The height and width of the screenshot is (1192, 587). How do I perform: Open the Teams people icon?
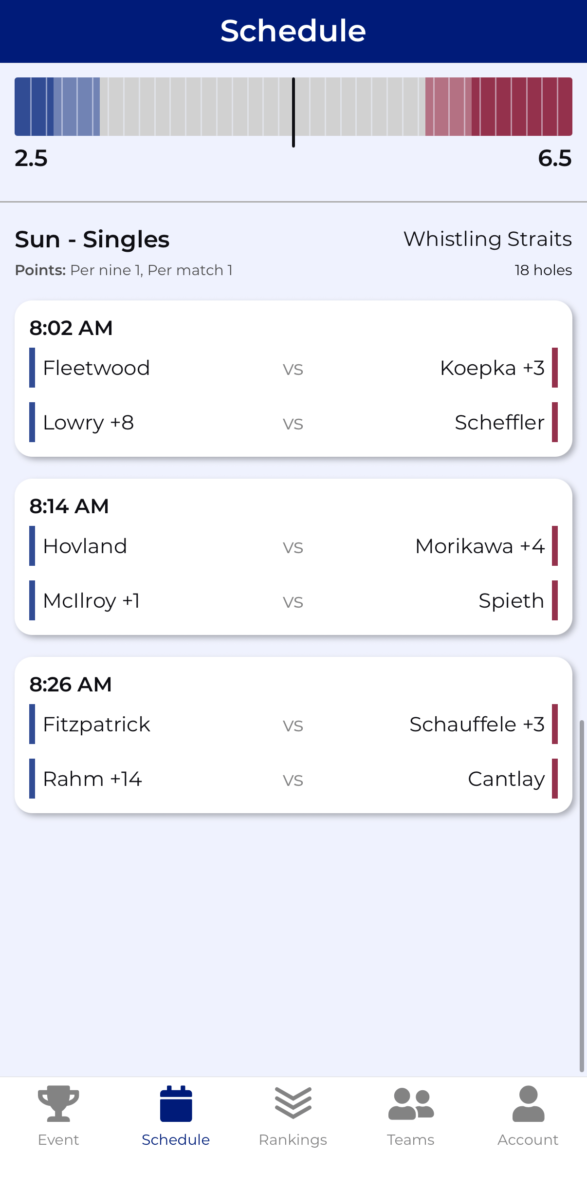411,1103
